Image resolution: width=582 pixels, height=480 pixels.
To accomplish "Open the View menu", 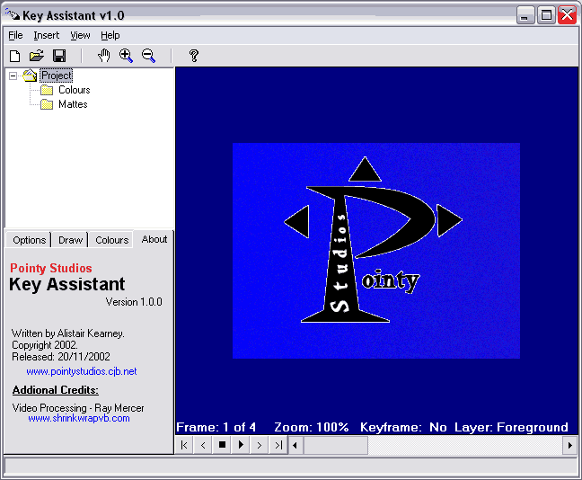I will 80,36.
